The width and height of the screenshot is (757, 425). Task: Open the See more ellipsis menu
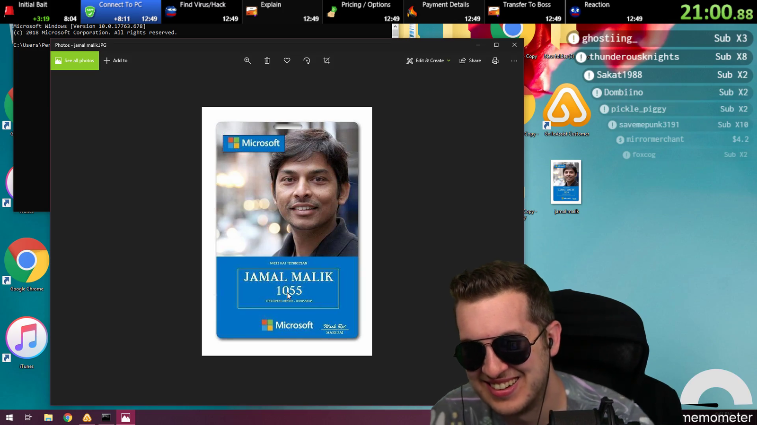click(x=514, y=60)
